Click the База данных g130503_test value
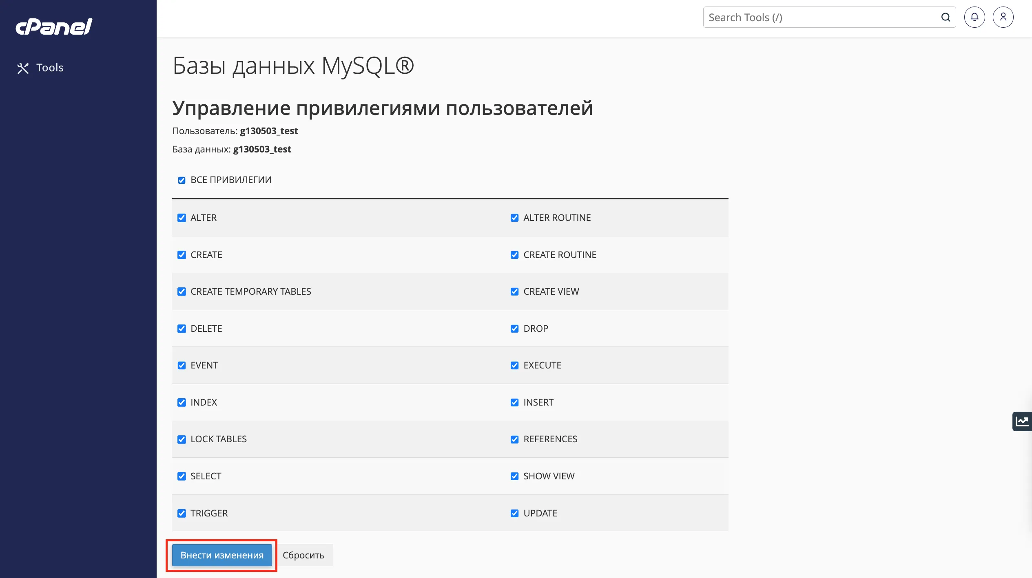Image resolution: width=1032 pixels, height=578 pixels. pyautogui.click(x=262, y=149)
